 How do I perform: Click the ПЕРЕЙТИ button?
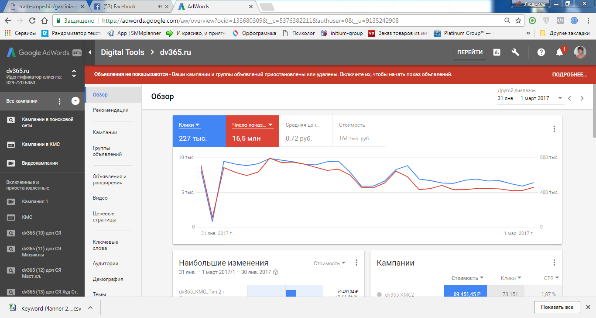click(x=470, y=52)
